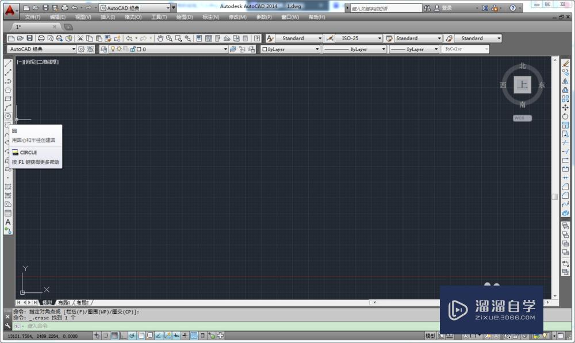Click the Properties palette icon

[199, 38]
